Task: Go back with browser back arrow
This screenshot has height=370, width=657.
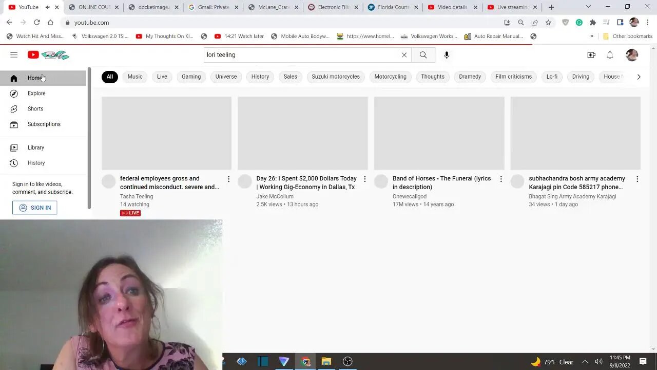Action: pos(9,23)
